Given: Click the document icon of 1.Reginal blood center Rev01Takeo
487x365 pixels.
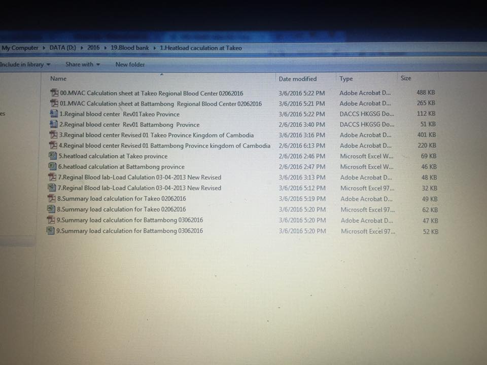Looking at the screenshot, I should tap(54, 114).
